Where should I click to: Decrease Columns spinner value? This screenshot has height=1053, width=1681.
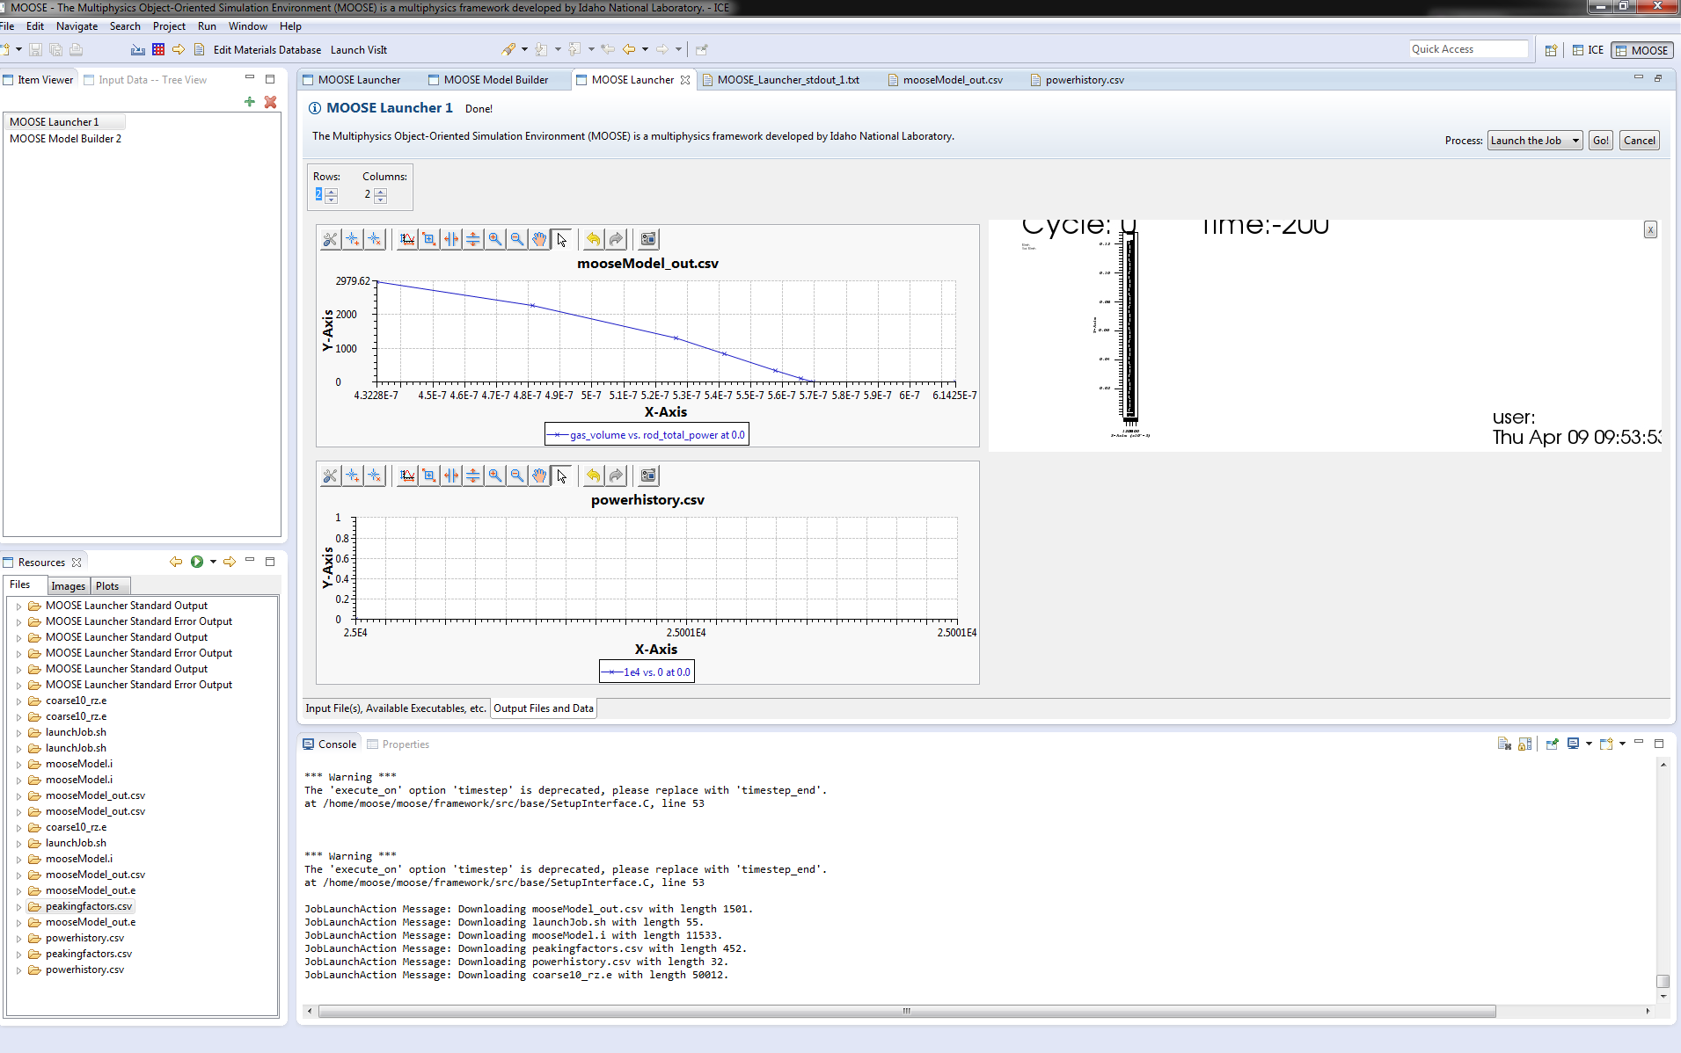point(381,200)
